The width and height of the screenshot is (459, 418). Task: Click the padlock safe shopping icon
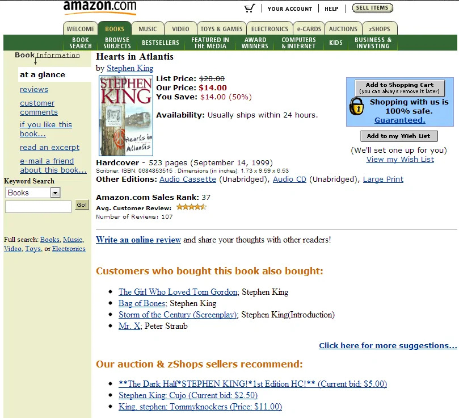point(356,106)
